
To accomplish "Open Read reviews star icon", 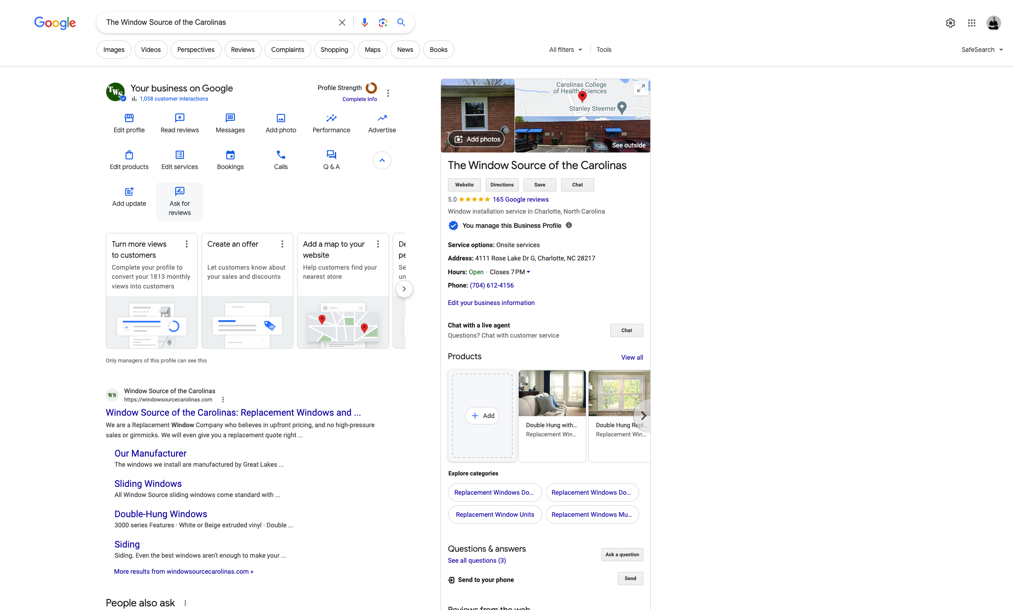I will [180, 118].
